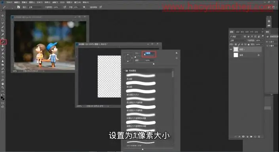This screenshot has width=279, height=152.
Task: Toggle Quick Mask mode icon
Action: [2, 103]
